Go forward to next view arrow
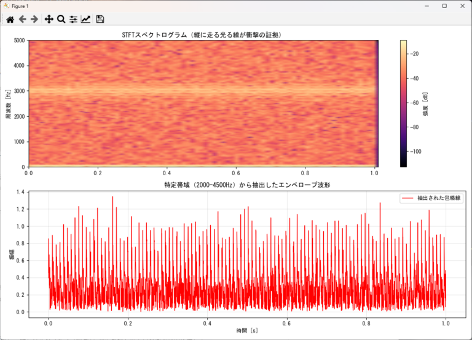The height and width of the screenshot is (340, 472). pos(34,19)
